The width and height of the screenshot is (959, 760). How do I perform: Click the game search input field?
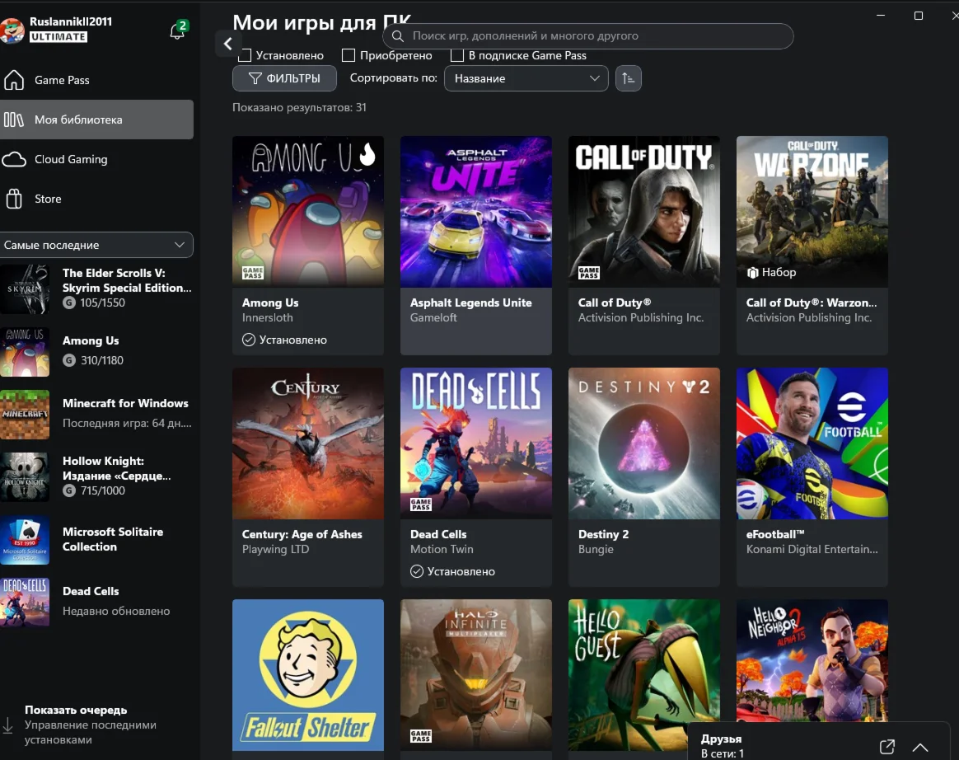point(587,36)
